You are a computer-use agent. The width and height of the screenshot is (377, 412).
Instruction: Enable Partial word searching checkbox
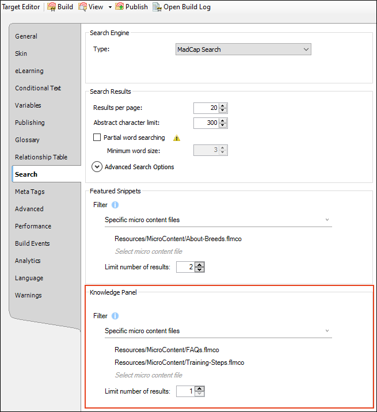coord(97,138)
